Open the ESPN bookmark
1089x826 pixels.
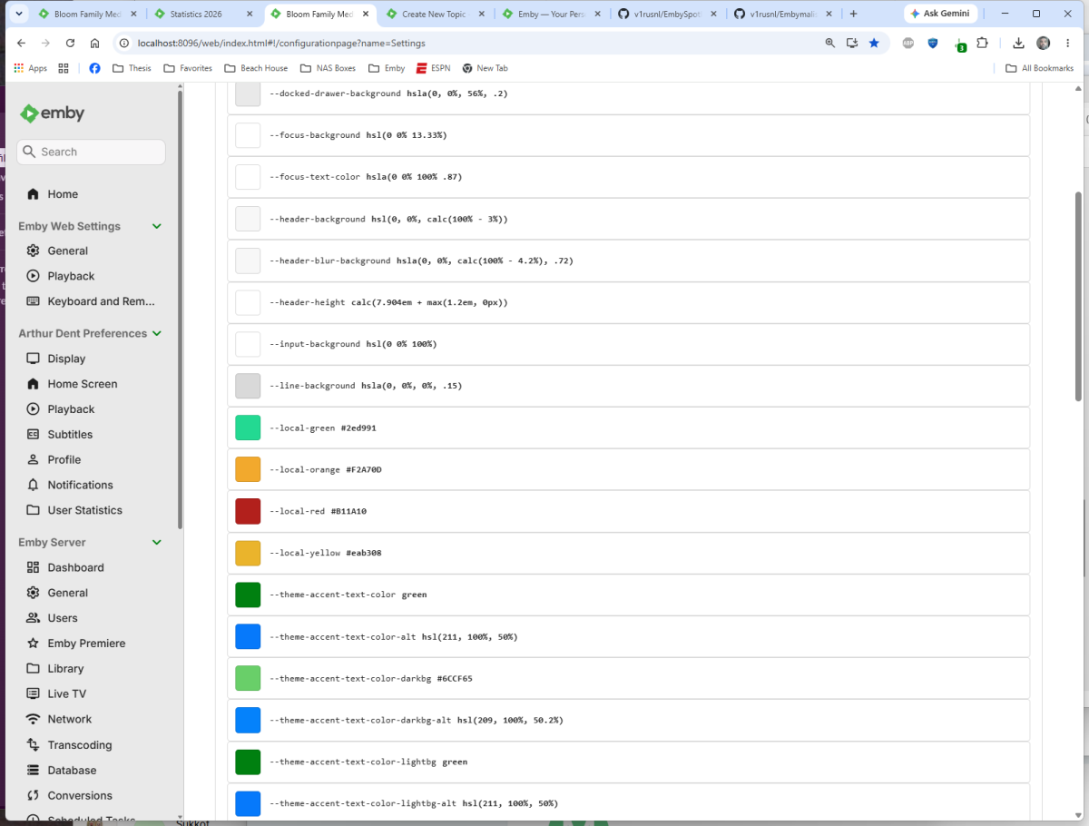point(435,68)
